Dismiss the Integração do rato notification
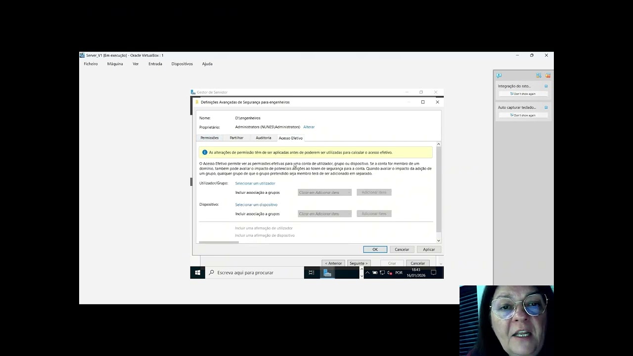This screenshot has width=633, height=356. click(x=546, y=86)
